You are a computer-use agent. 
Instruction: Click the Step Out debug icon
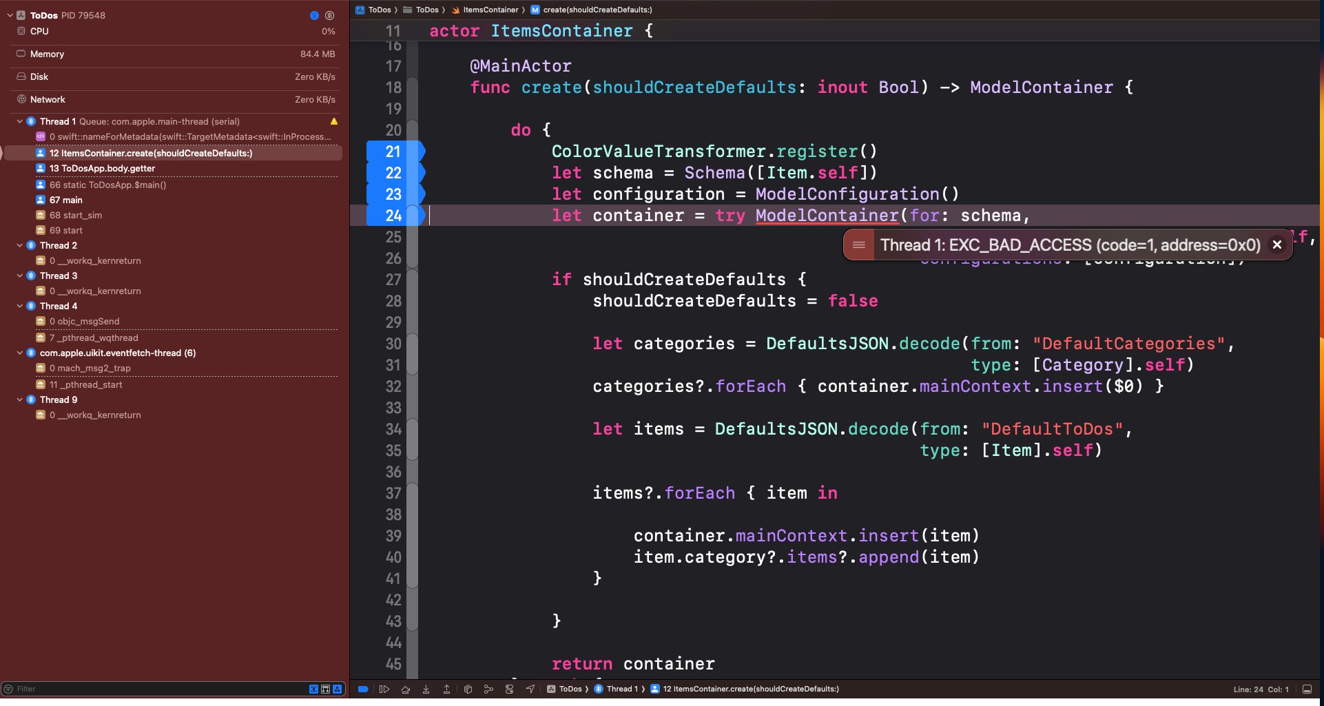(x=446, y=689)
